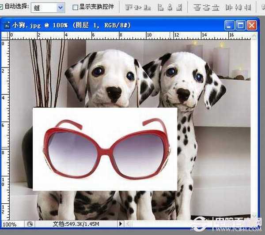The image size is (265, 235).
Task: Toggle the 自动选择 checkbox
Action: [1, 7]
